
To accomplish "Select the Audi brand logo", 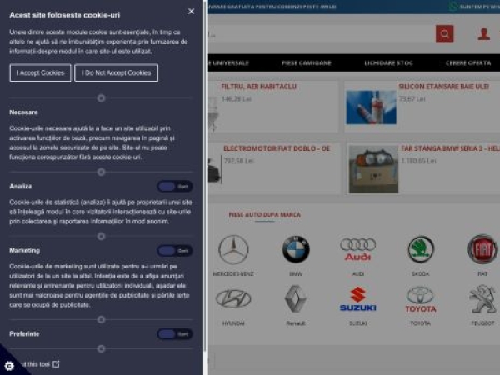I will pyautogui.click(x=357, y=249).
